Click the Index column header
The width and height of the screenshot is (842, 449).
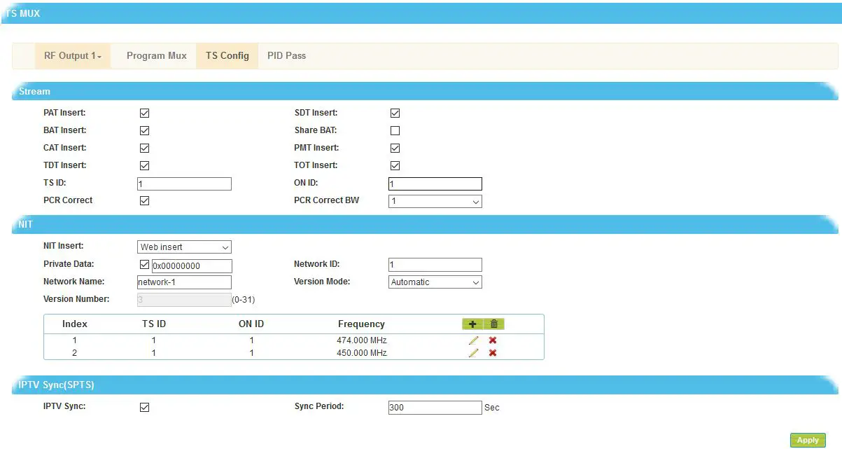click(x=75, y=324)
